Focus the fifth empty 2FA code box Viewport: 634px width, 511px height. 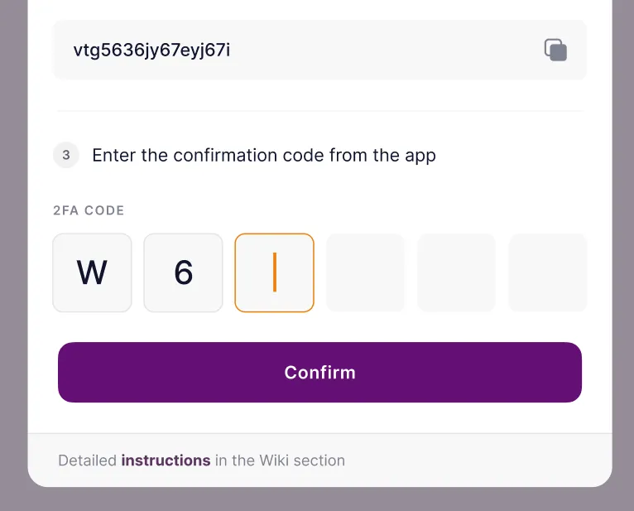click(x=456, y=272)
